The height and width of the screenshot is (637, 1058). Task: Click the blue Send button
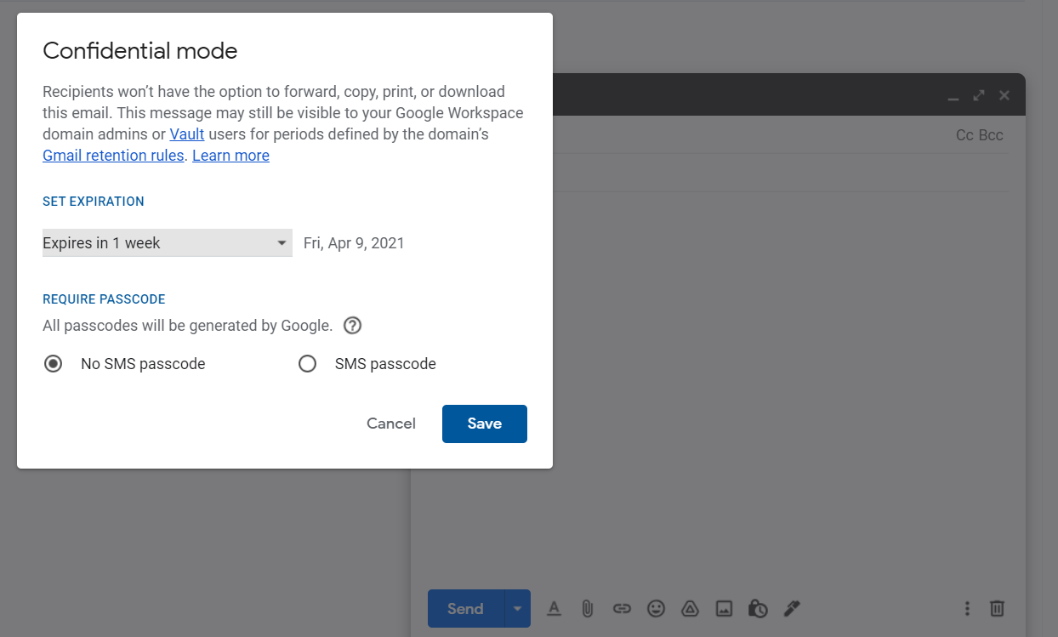click(x=466, y=609)
